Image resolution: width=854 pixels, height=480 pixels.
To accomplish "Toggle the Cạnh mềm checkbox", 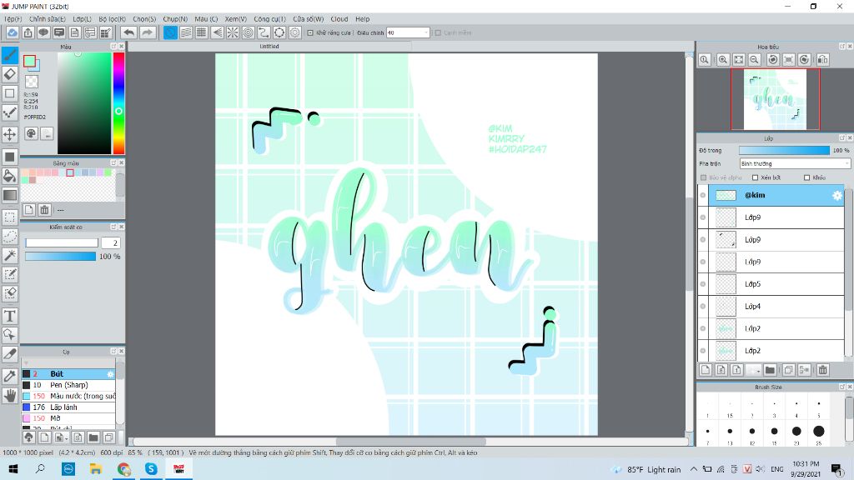I will click(438, 32).
